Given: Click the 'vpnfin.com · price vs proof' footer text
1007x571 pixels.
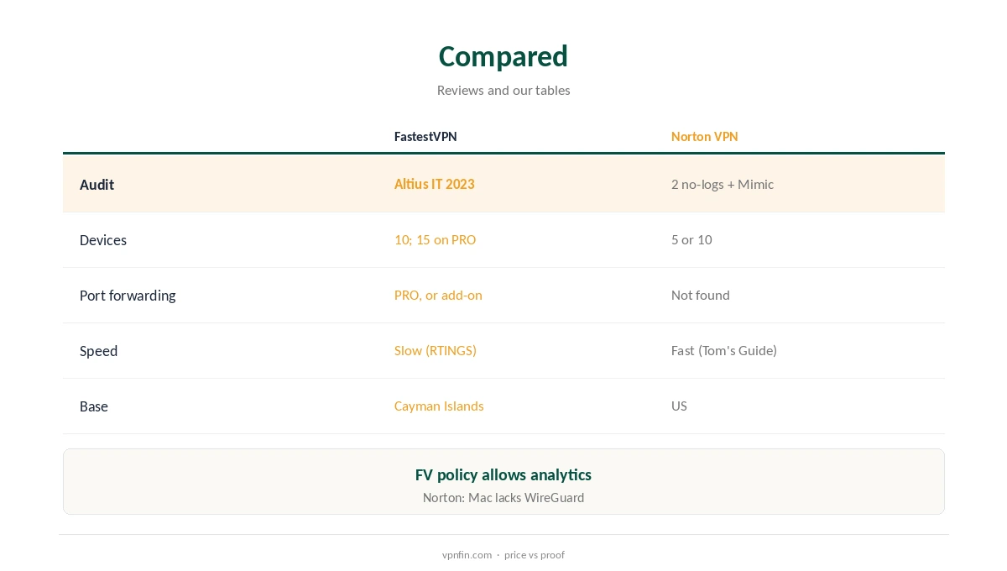Looking at the screenshot, I should 503,554.
